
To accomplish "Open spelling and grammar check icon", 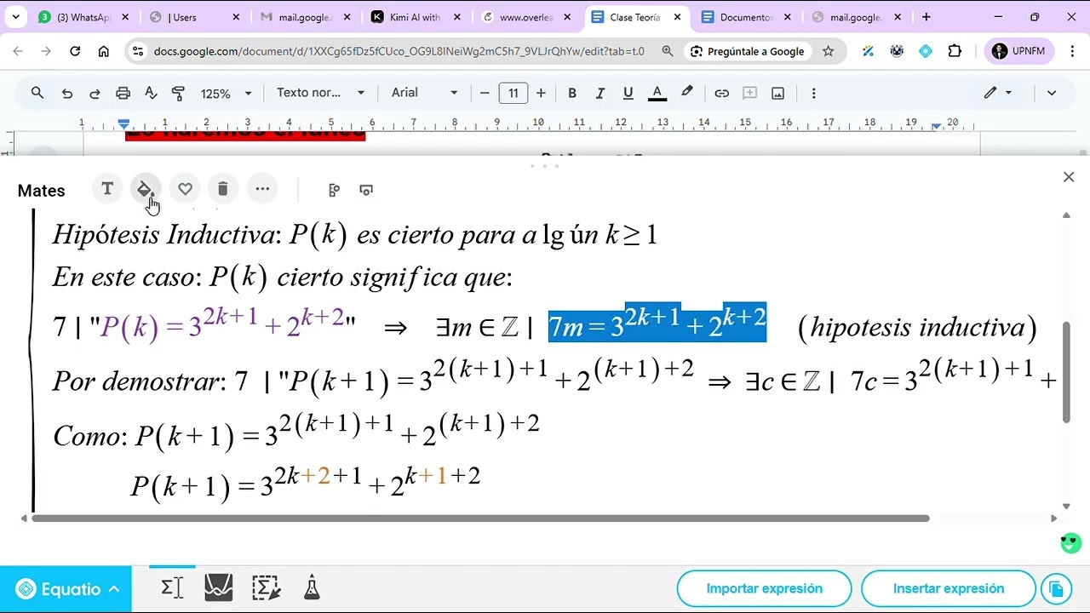I will pos(151,94).
